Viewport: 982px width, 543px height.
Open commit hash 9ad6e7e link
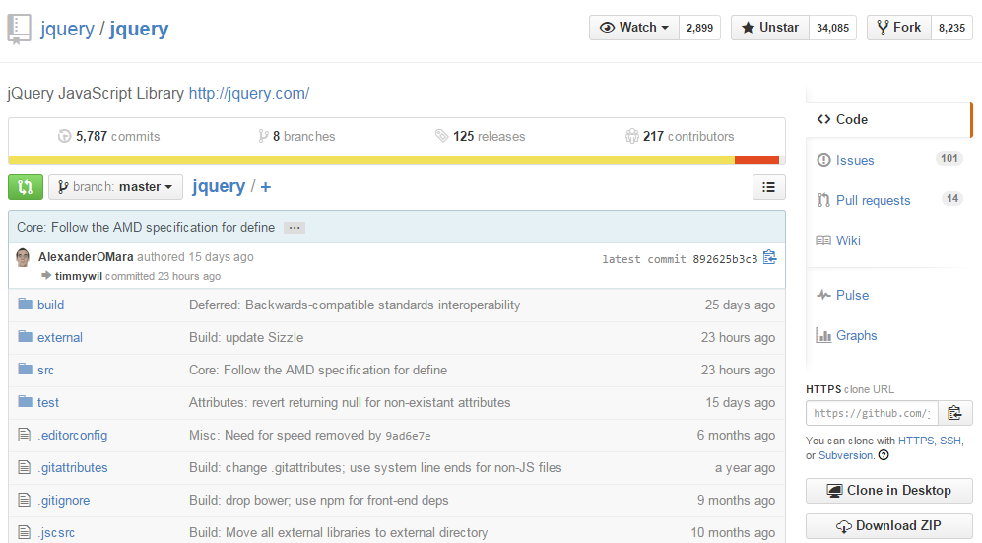point(408,436)
